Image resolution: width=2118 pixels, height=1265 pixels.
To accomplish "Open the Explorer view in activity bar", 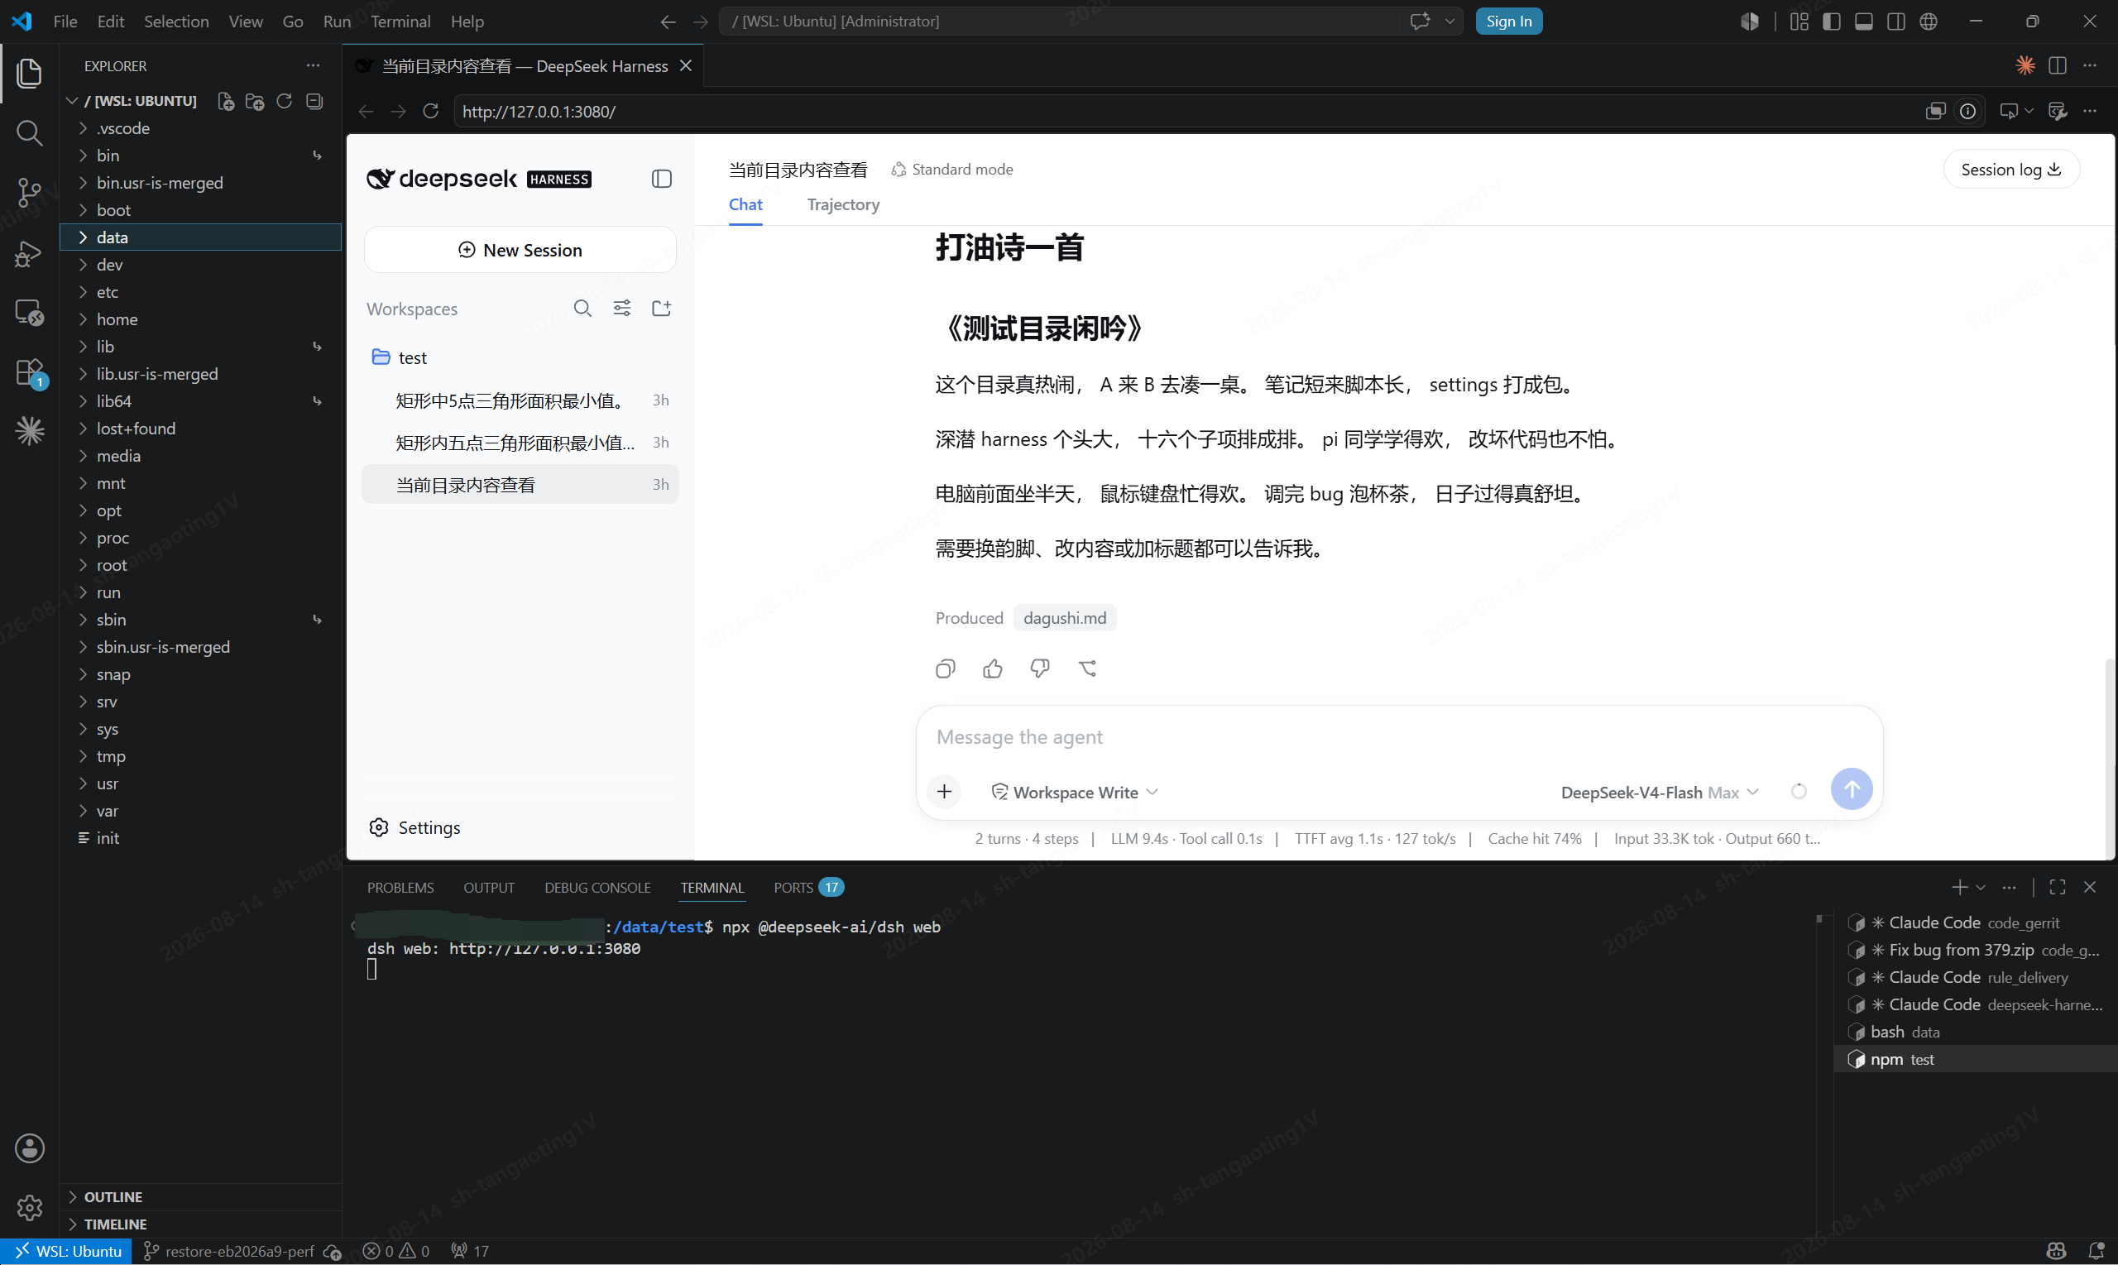I will point(29,74).
